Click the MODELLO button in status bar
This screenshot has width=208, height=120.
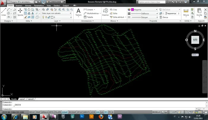[156, 112]
